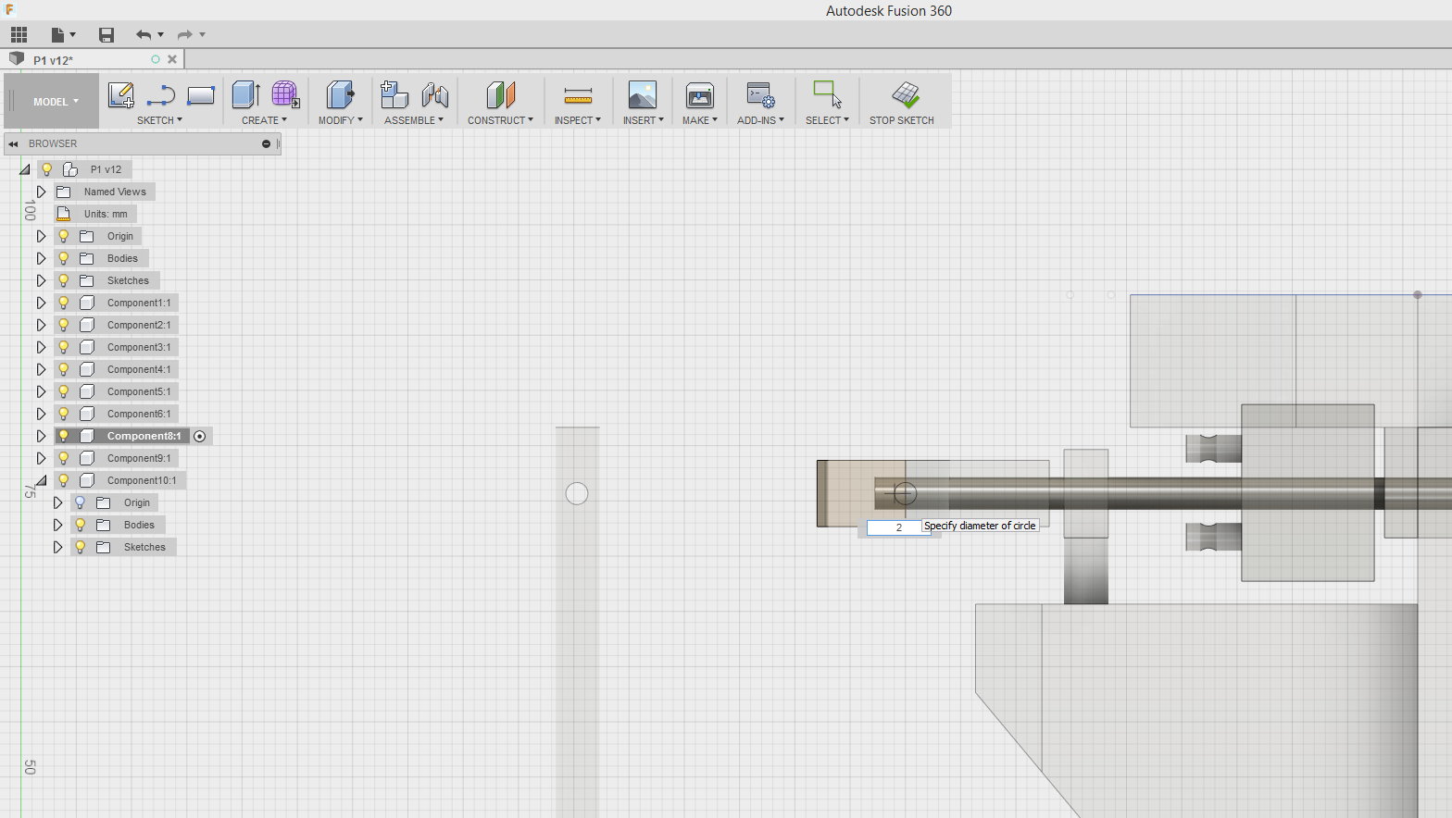Select the 3D Print make icon
The width and height of the screenshot is (1452, 818).
(700, 94)
